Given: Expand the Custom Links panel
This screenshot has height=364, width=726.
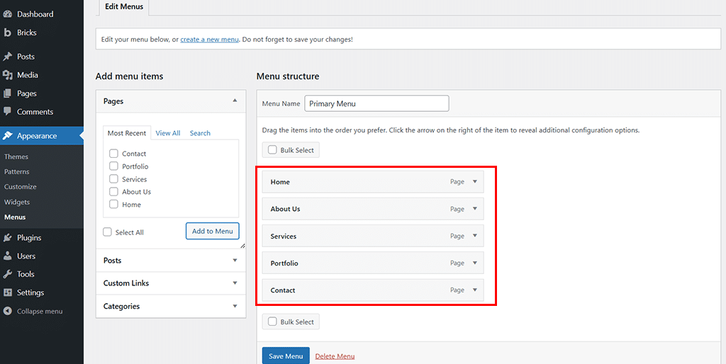Looking at the screenshot, I should tap(171, 283).
